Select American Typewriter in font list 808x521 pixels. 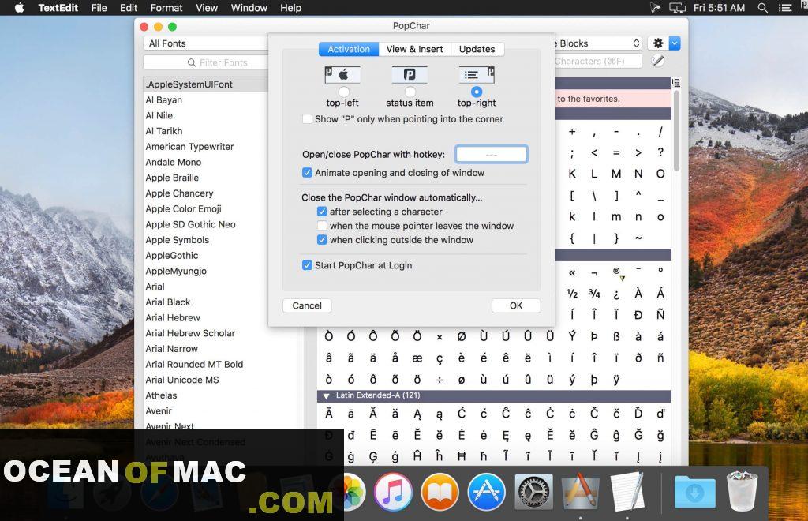coord(189,146)
